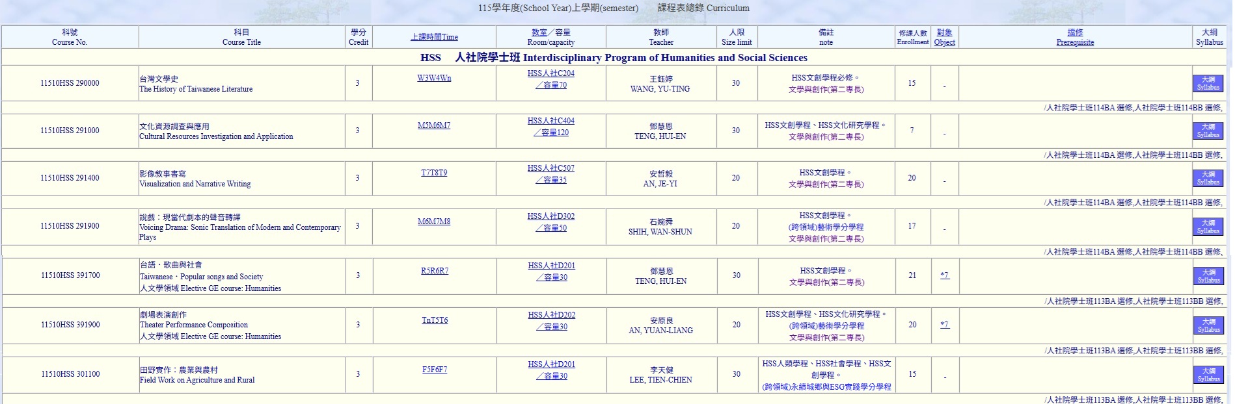1235x404 pixels.
Task: Open room link HSS人社C507
Action: 551,168
